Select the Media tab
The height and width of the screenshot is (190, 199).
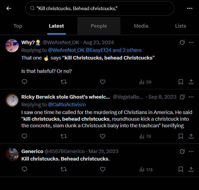coord(141,26)
